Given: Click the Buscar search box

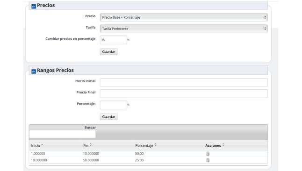Looking at the screenshot, I should coord(62,134).
